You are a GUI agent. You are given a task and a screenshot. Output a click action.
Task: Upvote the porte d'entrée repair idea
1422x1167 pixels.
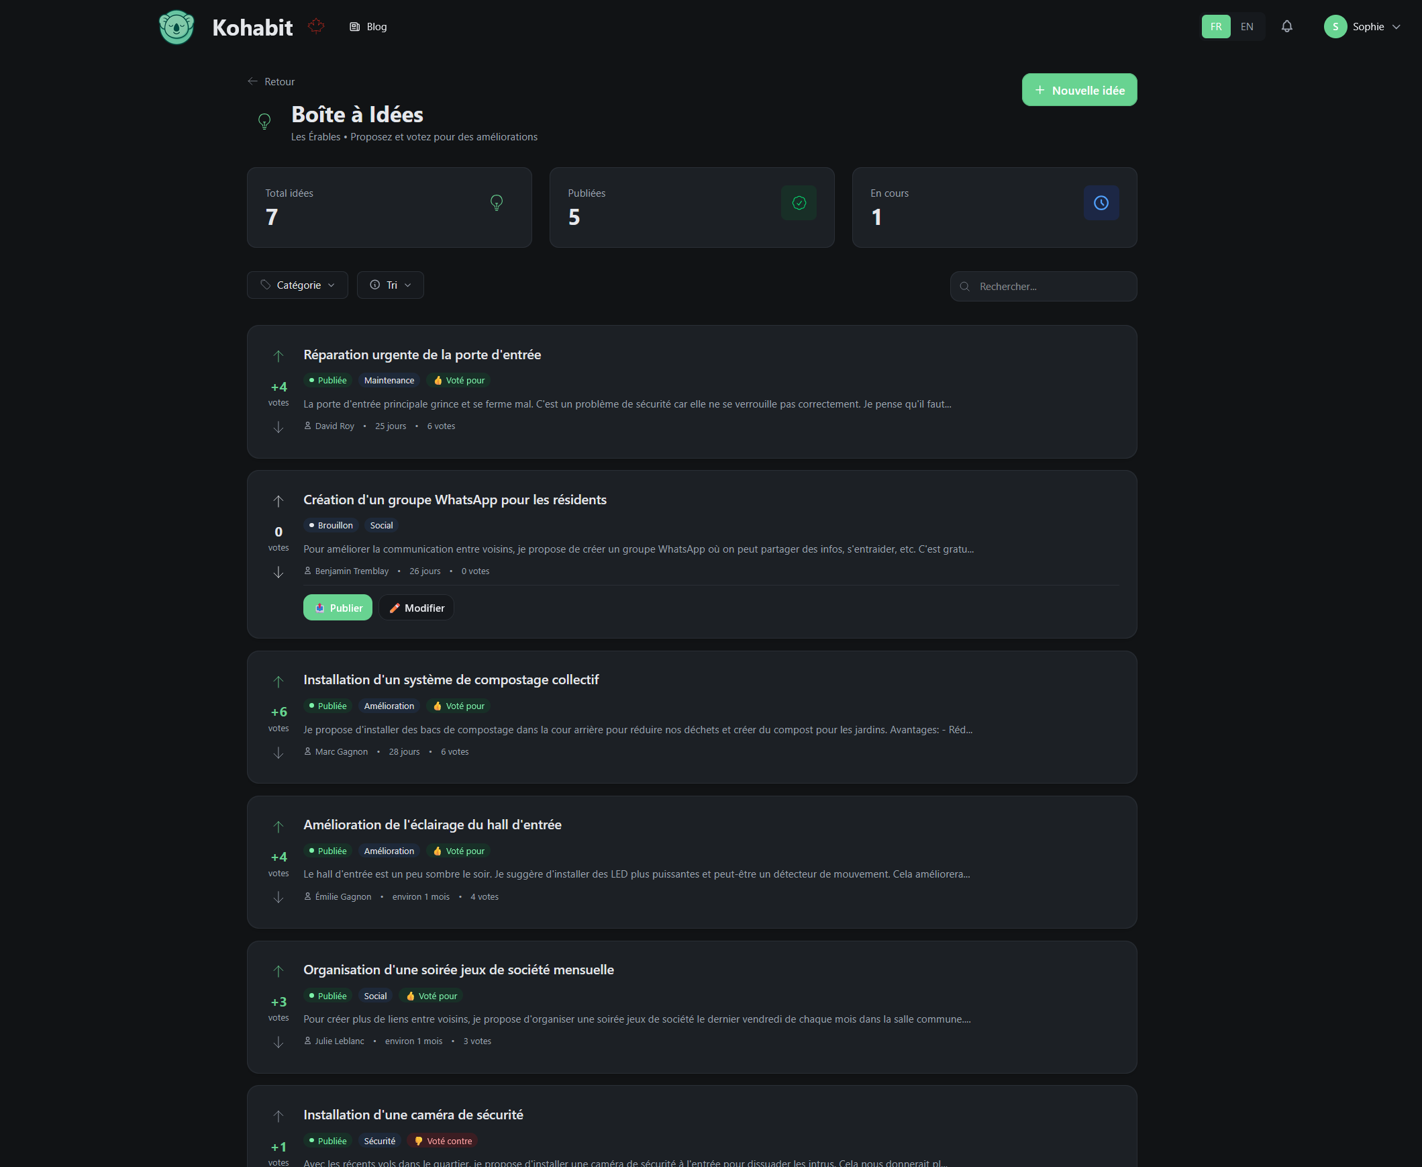pos(278,356)
